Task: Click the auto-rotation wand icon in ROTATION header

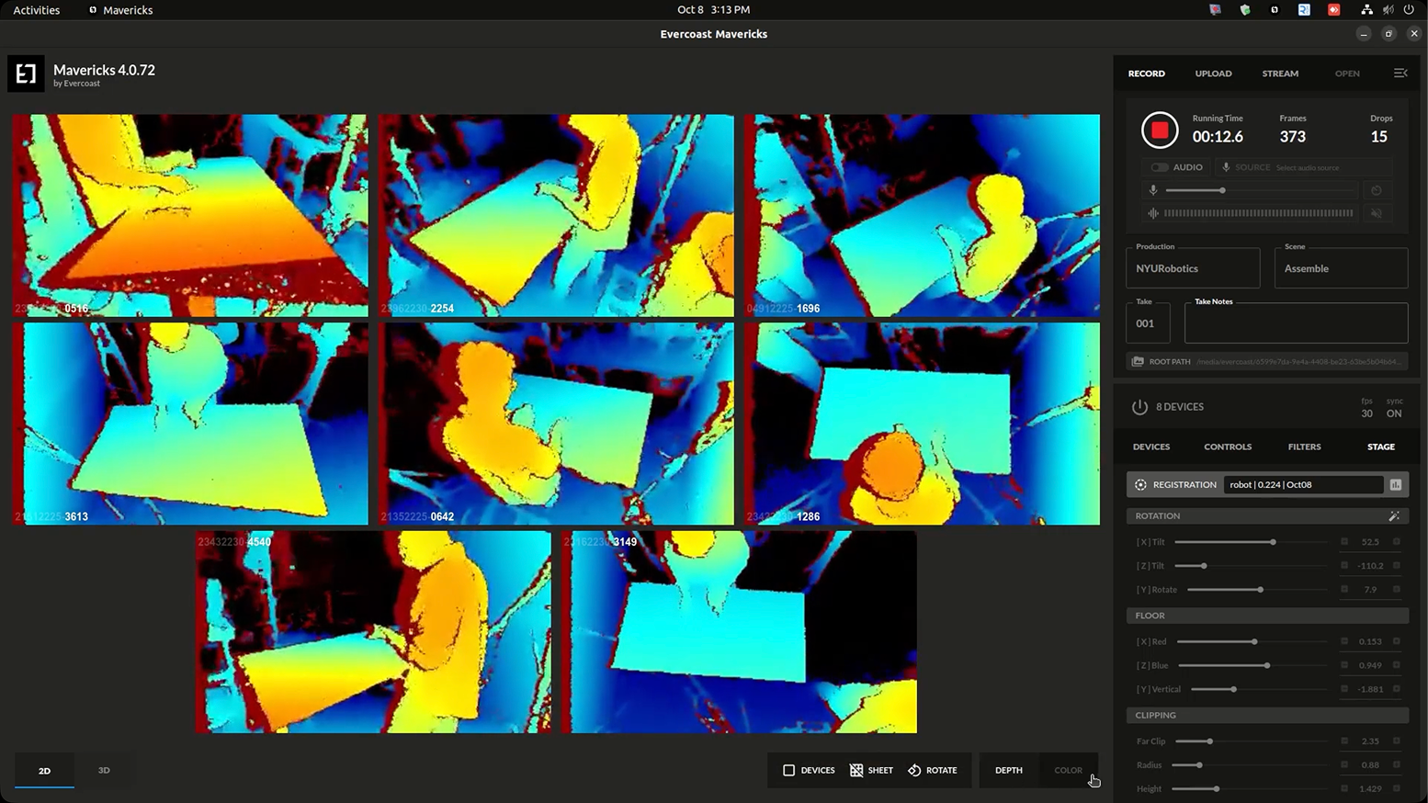Action: tap(1395, 516)
